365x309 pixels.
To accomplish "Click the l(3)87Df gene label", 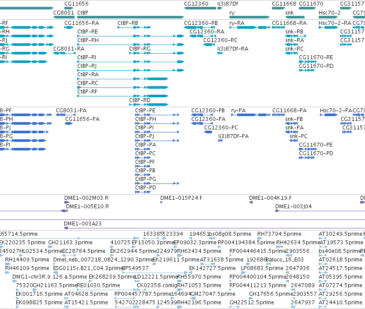I will click(x=228, y=4).
